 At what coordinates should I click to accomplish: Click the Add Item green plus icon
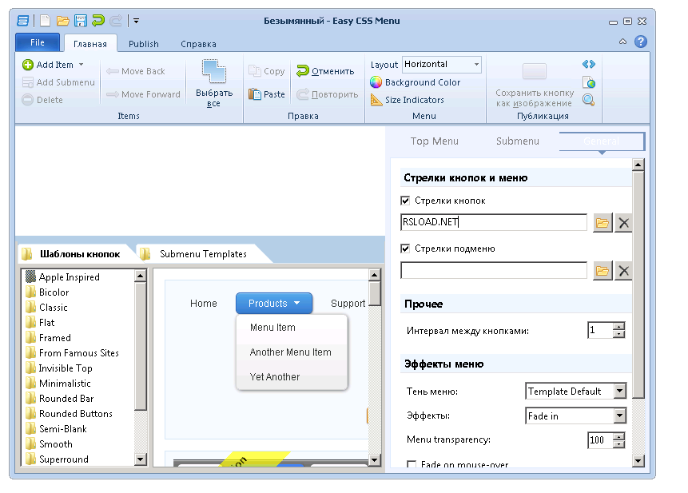pos(26,65)
